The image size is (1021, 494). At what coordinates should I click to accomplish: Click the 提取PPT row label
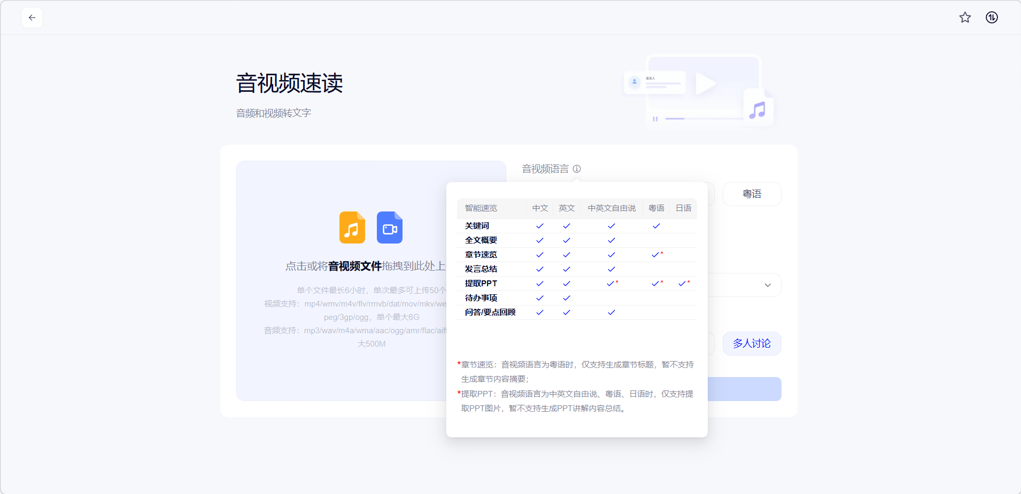pyautogui.click(x=481, y=284)
